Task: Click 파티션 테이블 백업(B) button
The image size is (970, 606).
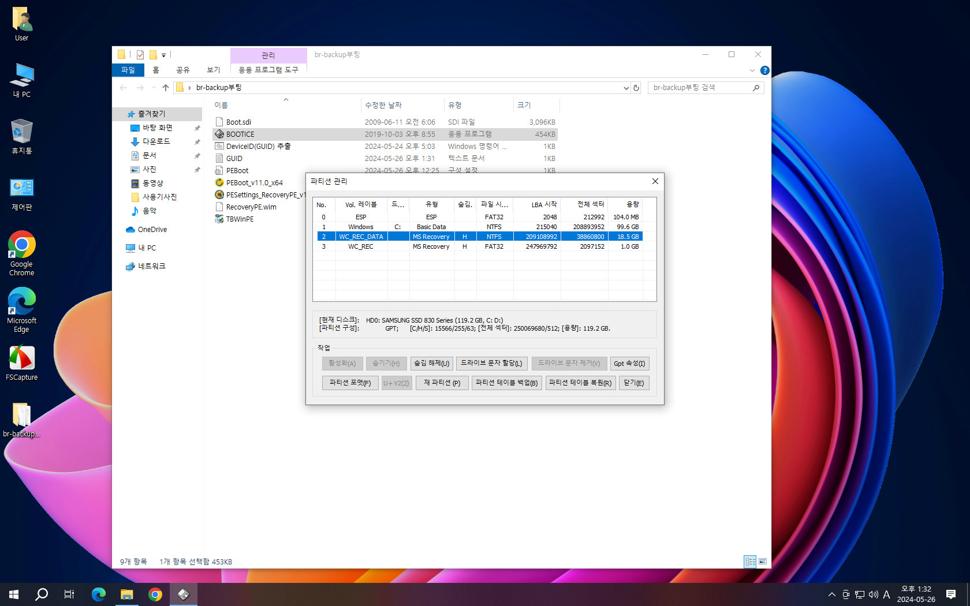Action: 506,383
